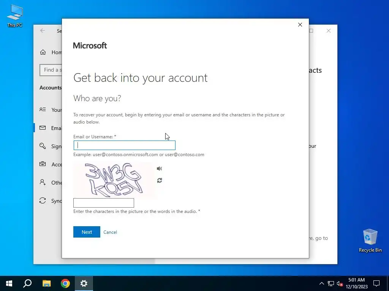Image resolution: width=389 pixels, height=291 pixels.
Task: Click the Settings gear on taskbar
Action: (x=84, y=283)
